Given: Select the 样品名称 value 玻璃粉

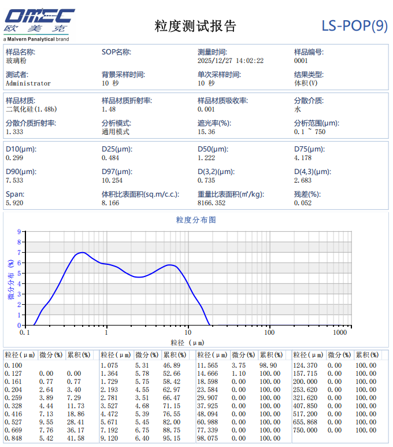Looking at the screenshot, I should tap(16, 61).
